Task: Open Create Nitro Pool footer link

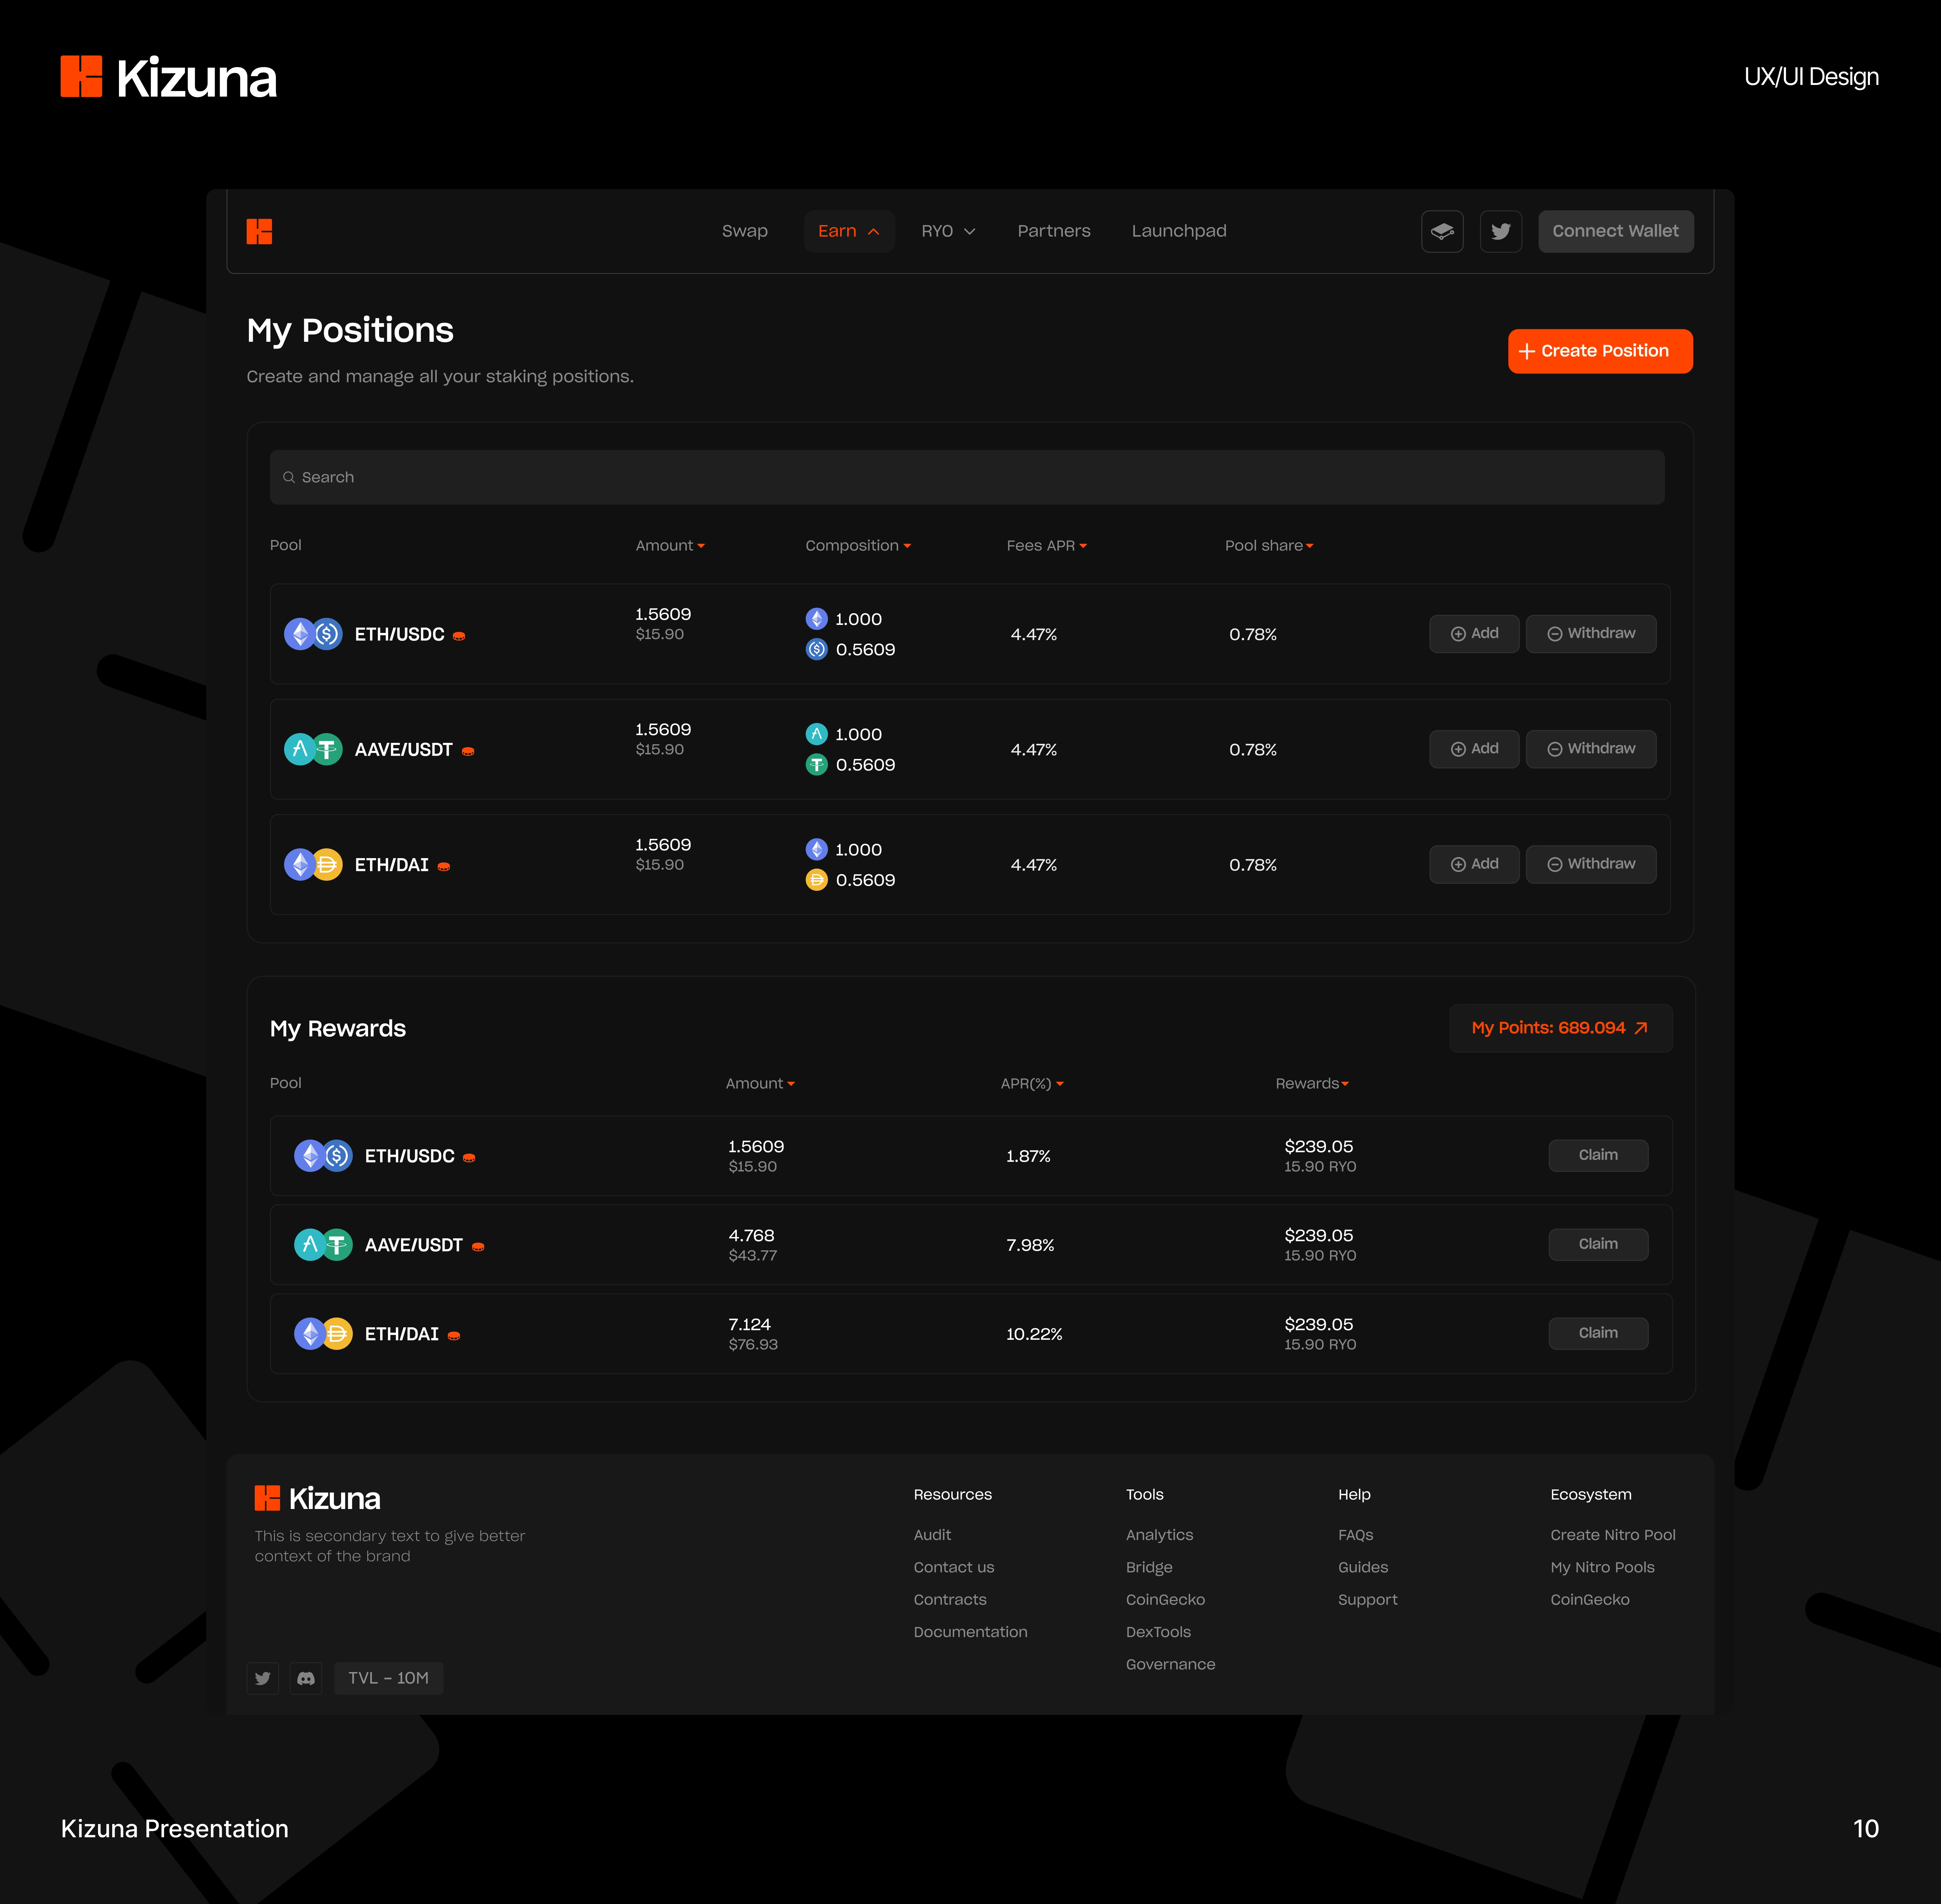Action: click(x=1613, y=1535)
